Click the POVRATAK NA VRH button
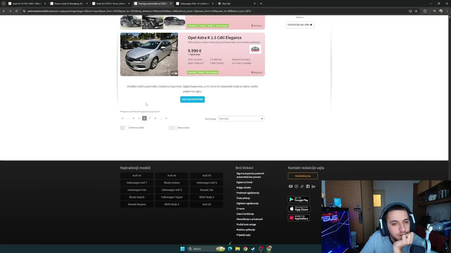The height and width of the screenshot is (253, 451). pos(300,25)
